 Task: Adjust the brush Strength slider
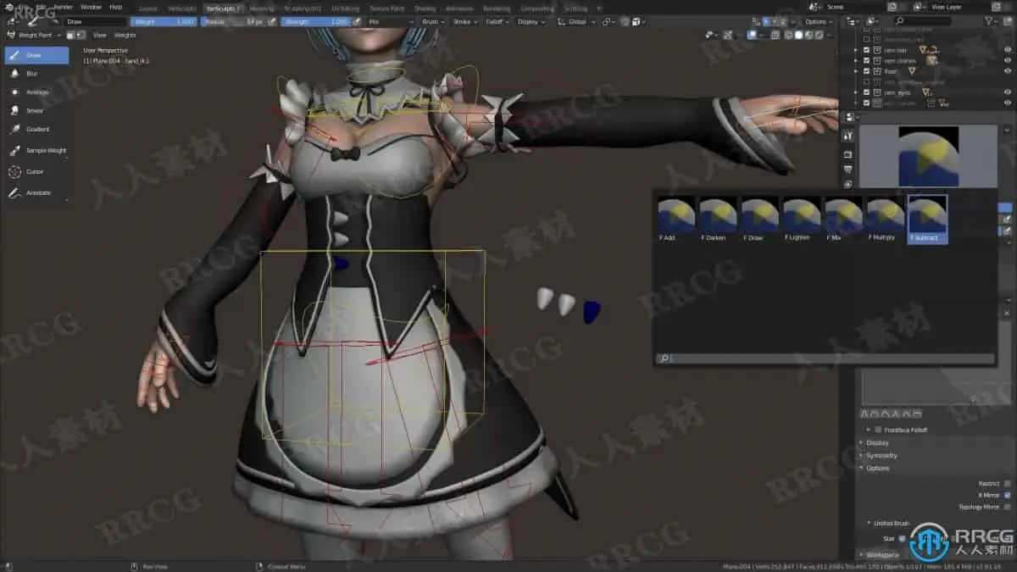click(x=316, y=21)
